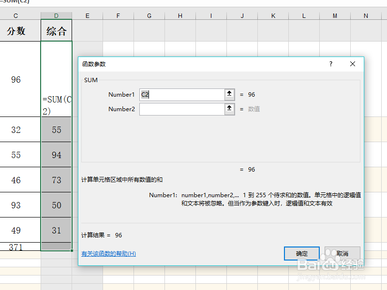
Task: Select the 综合 header cell
Action: [56, 30]
